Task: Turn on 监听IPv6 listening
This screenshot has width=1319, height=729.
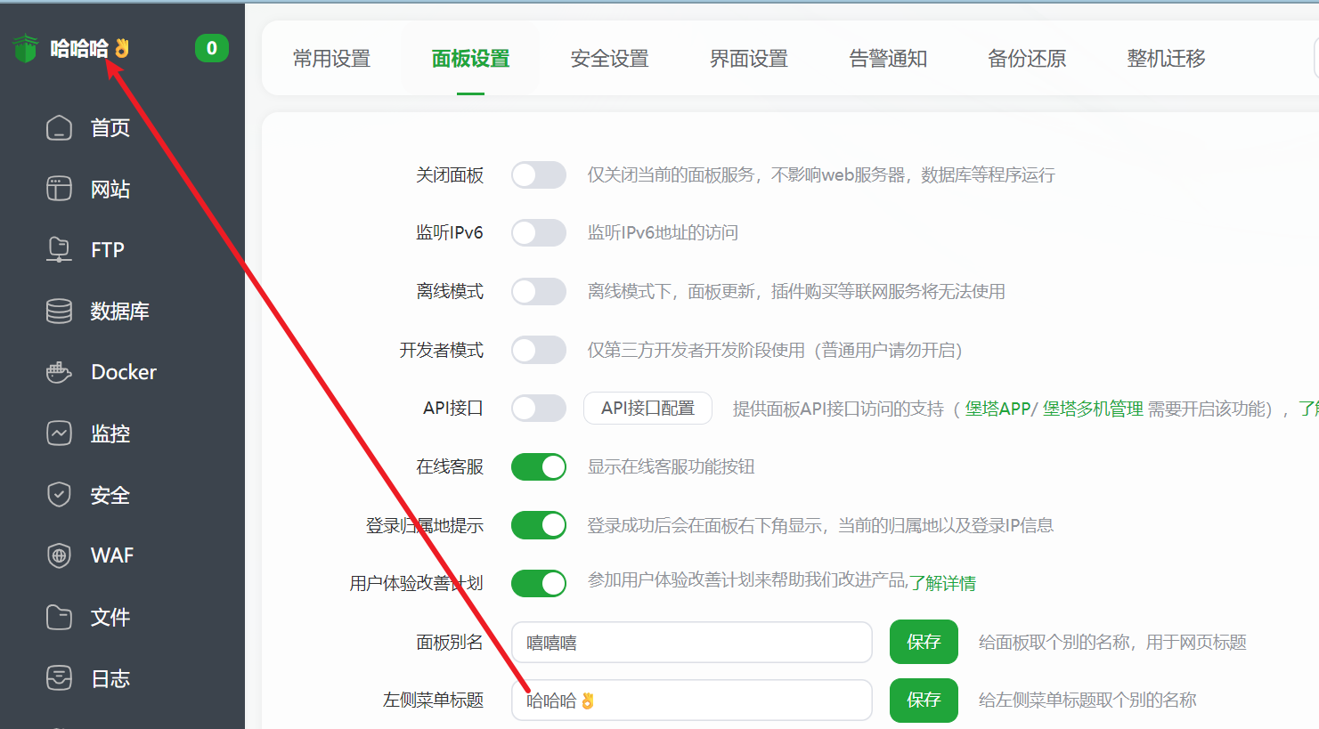Action: coord(538,232)
